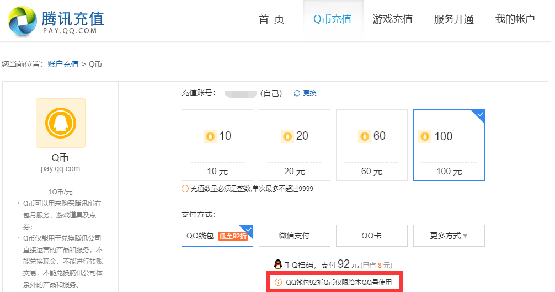Viewport: 555px width, 292px height.
Task: Click the 低至92折 discount badge
Action: click(x=233, y=236)
